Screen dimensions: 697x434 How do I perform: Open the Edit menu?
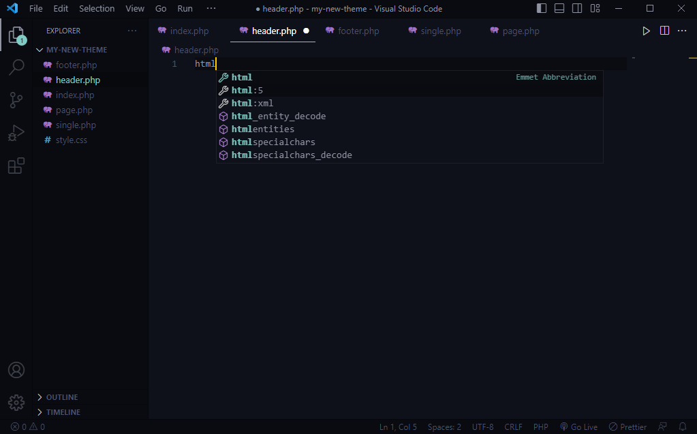(x=61, y=8)
